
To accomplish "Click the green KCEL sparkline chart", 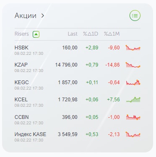I will click(x=133, y=100).
